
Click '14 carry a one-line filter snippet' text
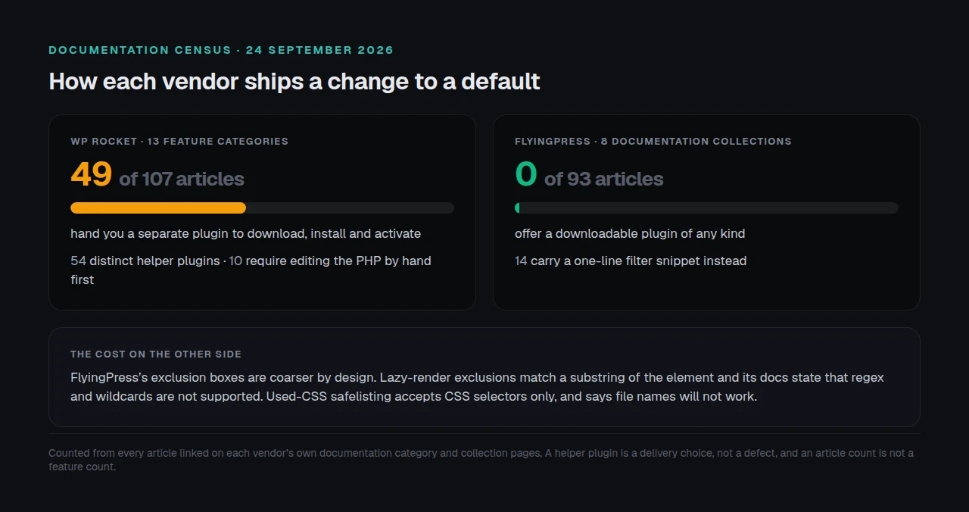click(631, 261)
